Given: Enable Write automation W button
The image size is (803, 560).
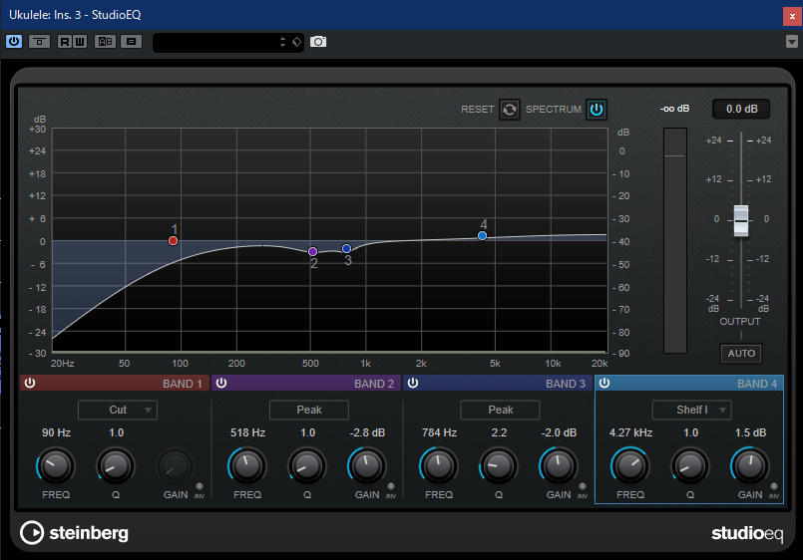Looking at the screenshot, I should pyautogui.click(x=80, y=42).
